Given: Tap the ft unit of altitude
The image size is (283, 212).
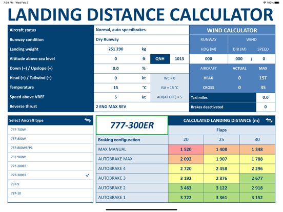Looking at the screenshot, I should 144,59.
